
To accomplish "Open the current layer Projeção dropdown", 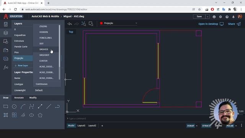I will pos(118,23).
